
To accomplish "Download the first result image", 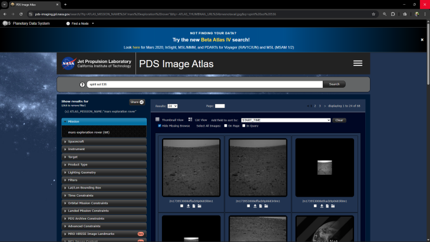I will [188, 206].
